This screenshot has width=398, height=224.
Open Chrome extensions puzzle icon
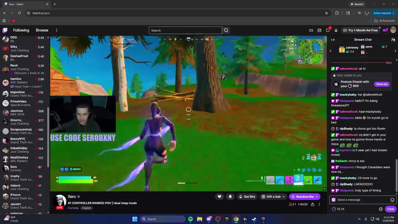337,13
